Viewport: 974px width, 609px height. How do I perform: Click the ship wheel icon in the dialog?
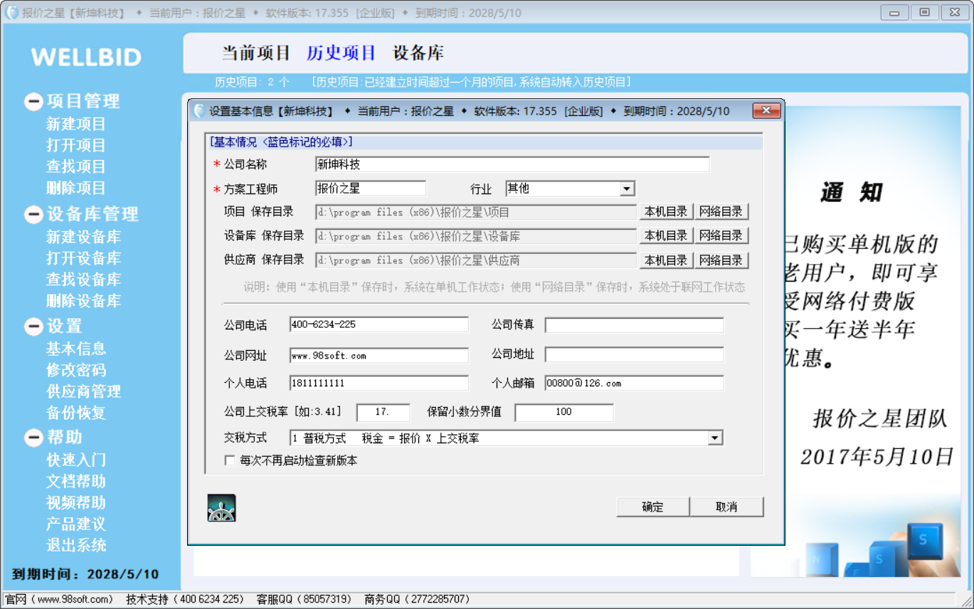tap(222, 508)
